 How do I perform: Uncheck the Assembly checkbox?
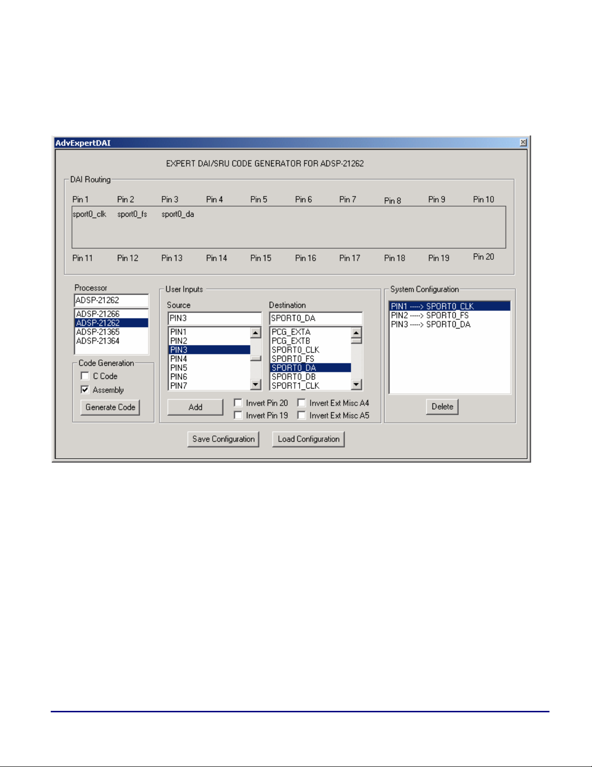85,390
